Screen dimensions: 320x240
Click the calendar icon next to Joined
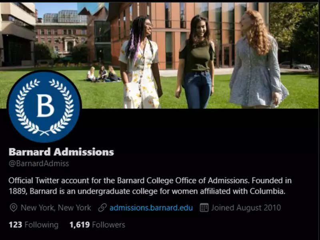click(204, 208)
